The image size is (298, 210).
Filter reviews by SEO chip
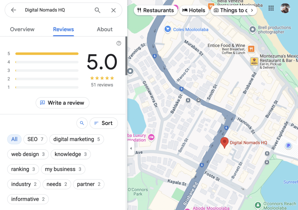[x=35, y=139]
